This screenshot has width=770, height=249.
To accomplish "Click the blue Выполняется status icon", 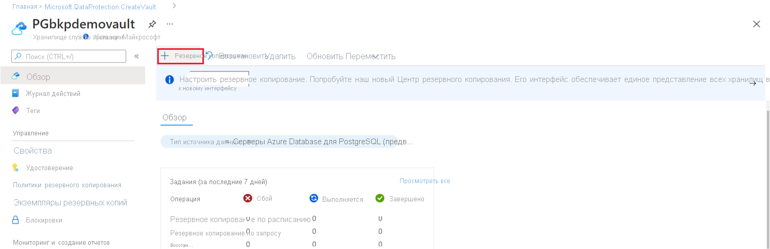I will [313, 198].
